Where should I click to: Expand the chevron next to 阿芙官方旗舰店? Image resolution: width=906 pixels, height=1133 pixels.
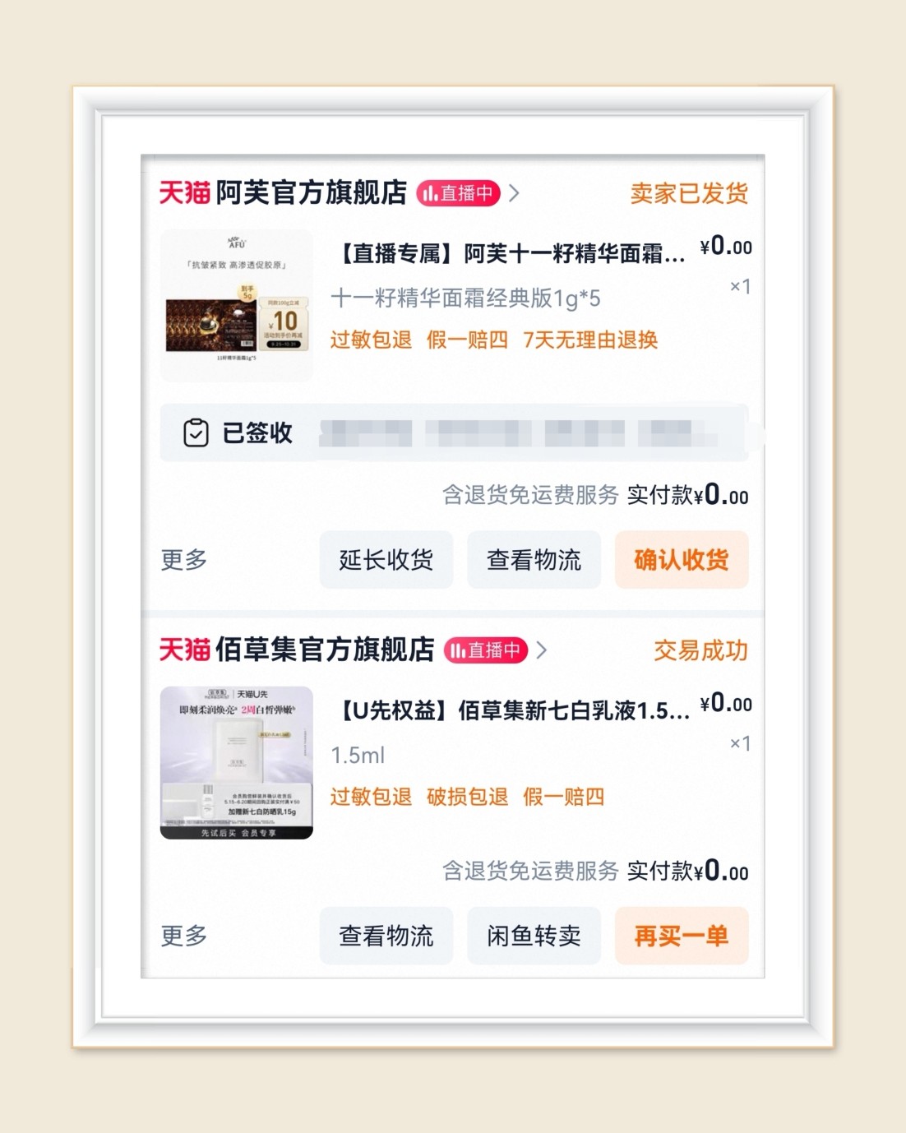pyautogui.click(x=515, y=193)
